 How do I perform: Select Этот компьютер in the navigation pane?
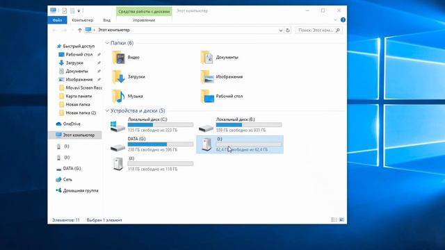point(75,135)
